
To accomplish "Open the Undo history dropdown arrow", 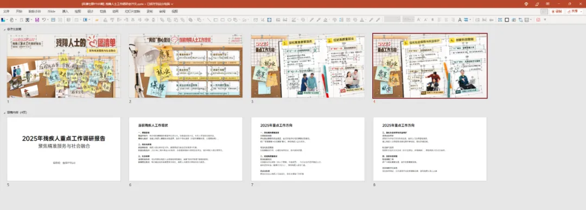I will 48,20.
